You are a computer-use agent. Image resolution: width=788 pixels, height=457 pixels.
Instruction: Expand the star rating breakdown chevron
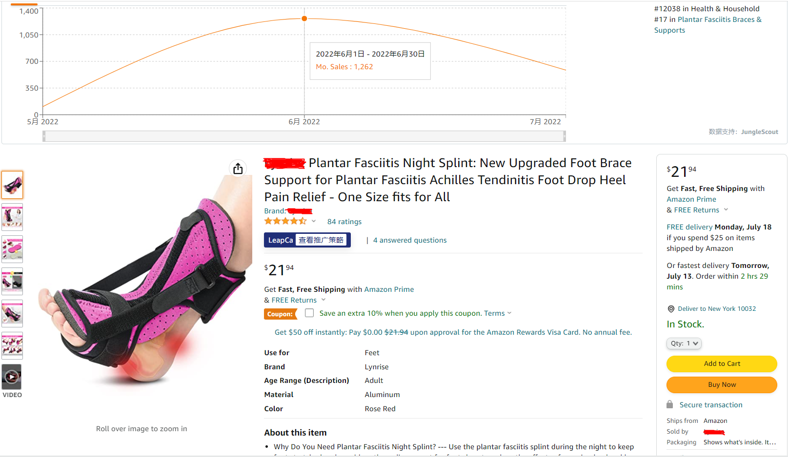pos(314,221)
